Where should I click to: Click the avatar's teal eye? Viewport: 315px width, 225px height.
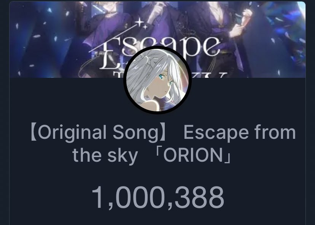[161, 77]
